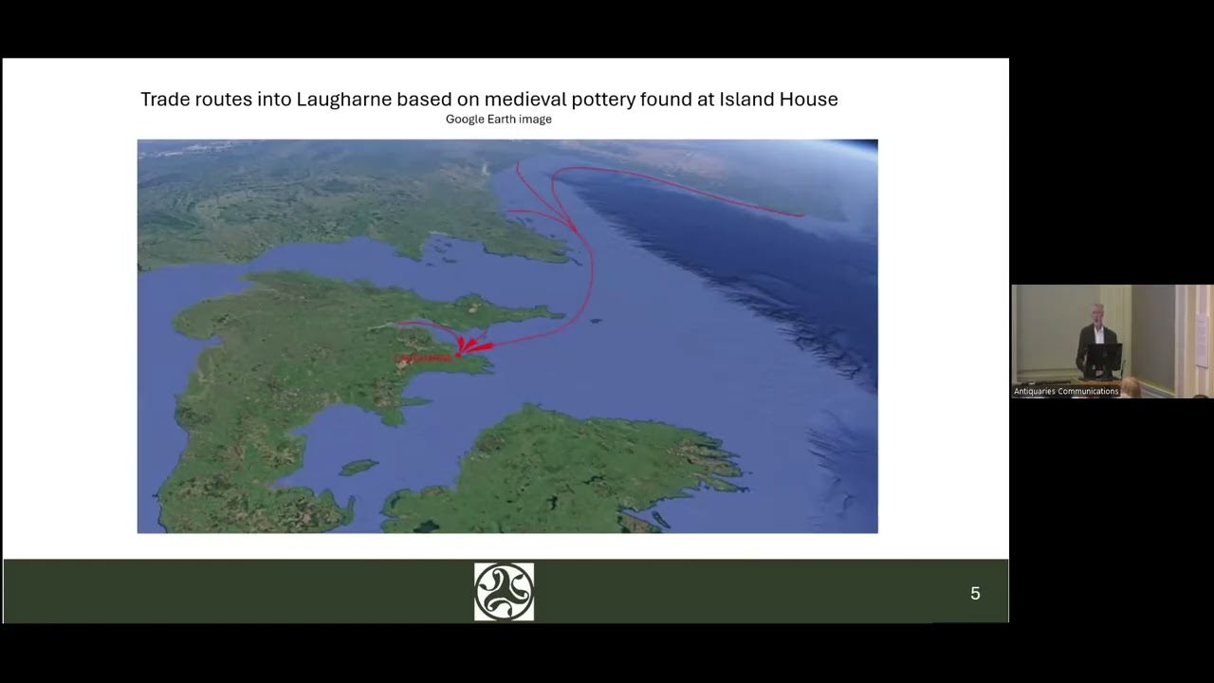Click the 'Antiquaries Communications' name label

[1066, 391]
